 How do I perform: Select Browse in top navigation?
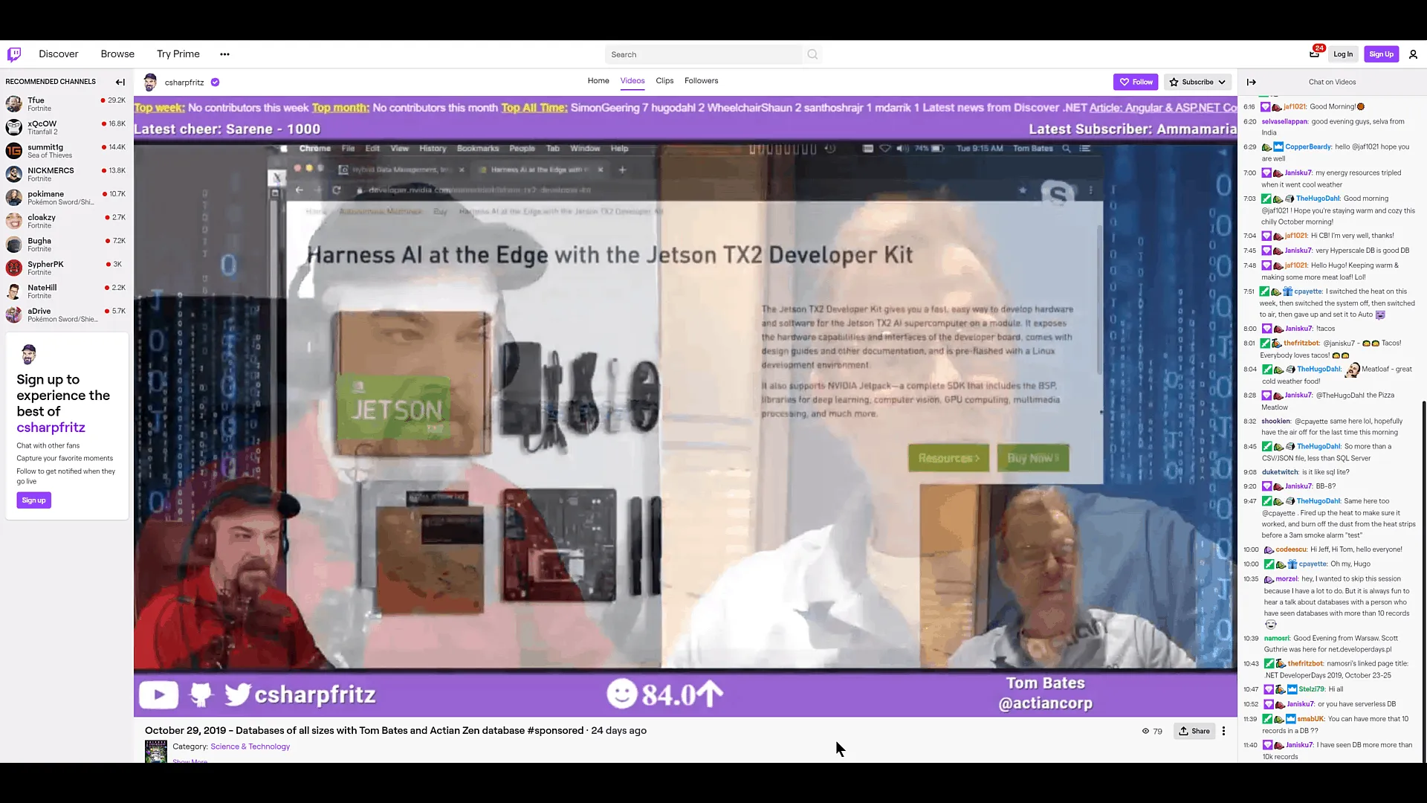pos(117,54)
